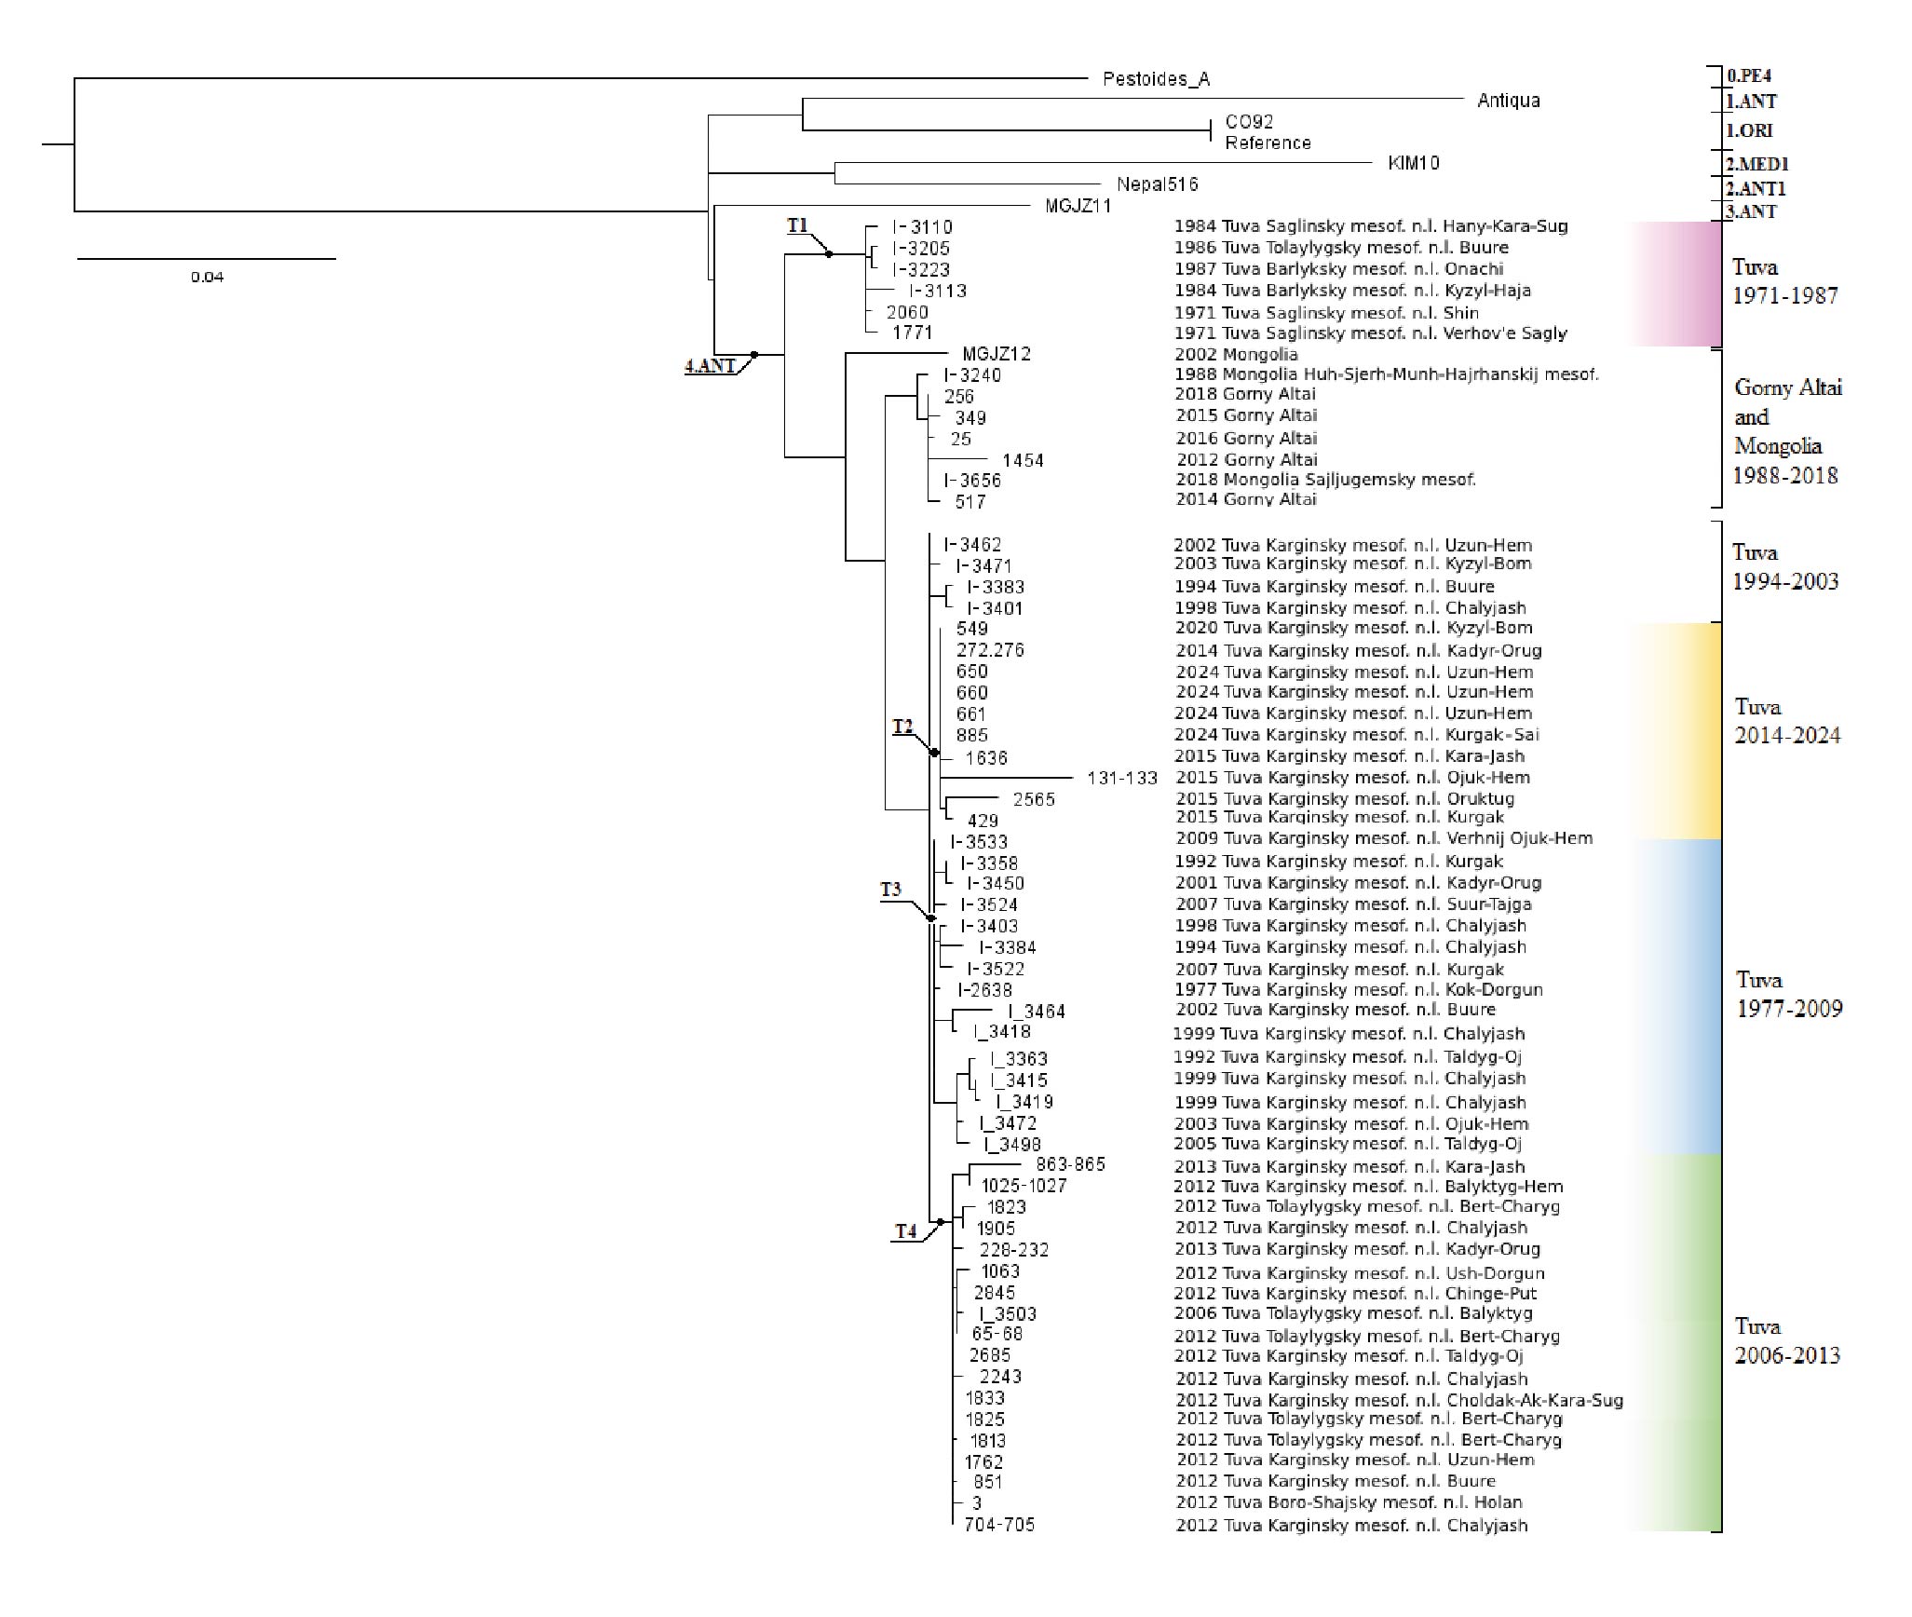Image resolution: width=1912 pixels, height=1617 pixels.
Task: Click the T1 node label
Action: tap(797, 225)
